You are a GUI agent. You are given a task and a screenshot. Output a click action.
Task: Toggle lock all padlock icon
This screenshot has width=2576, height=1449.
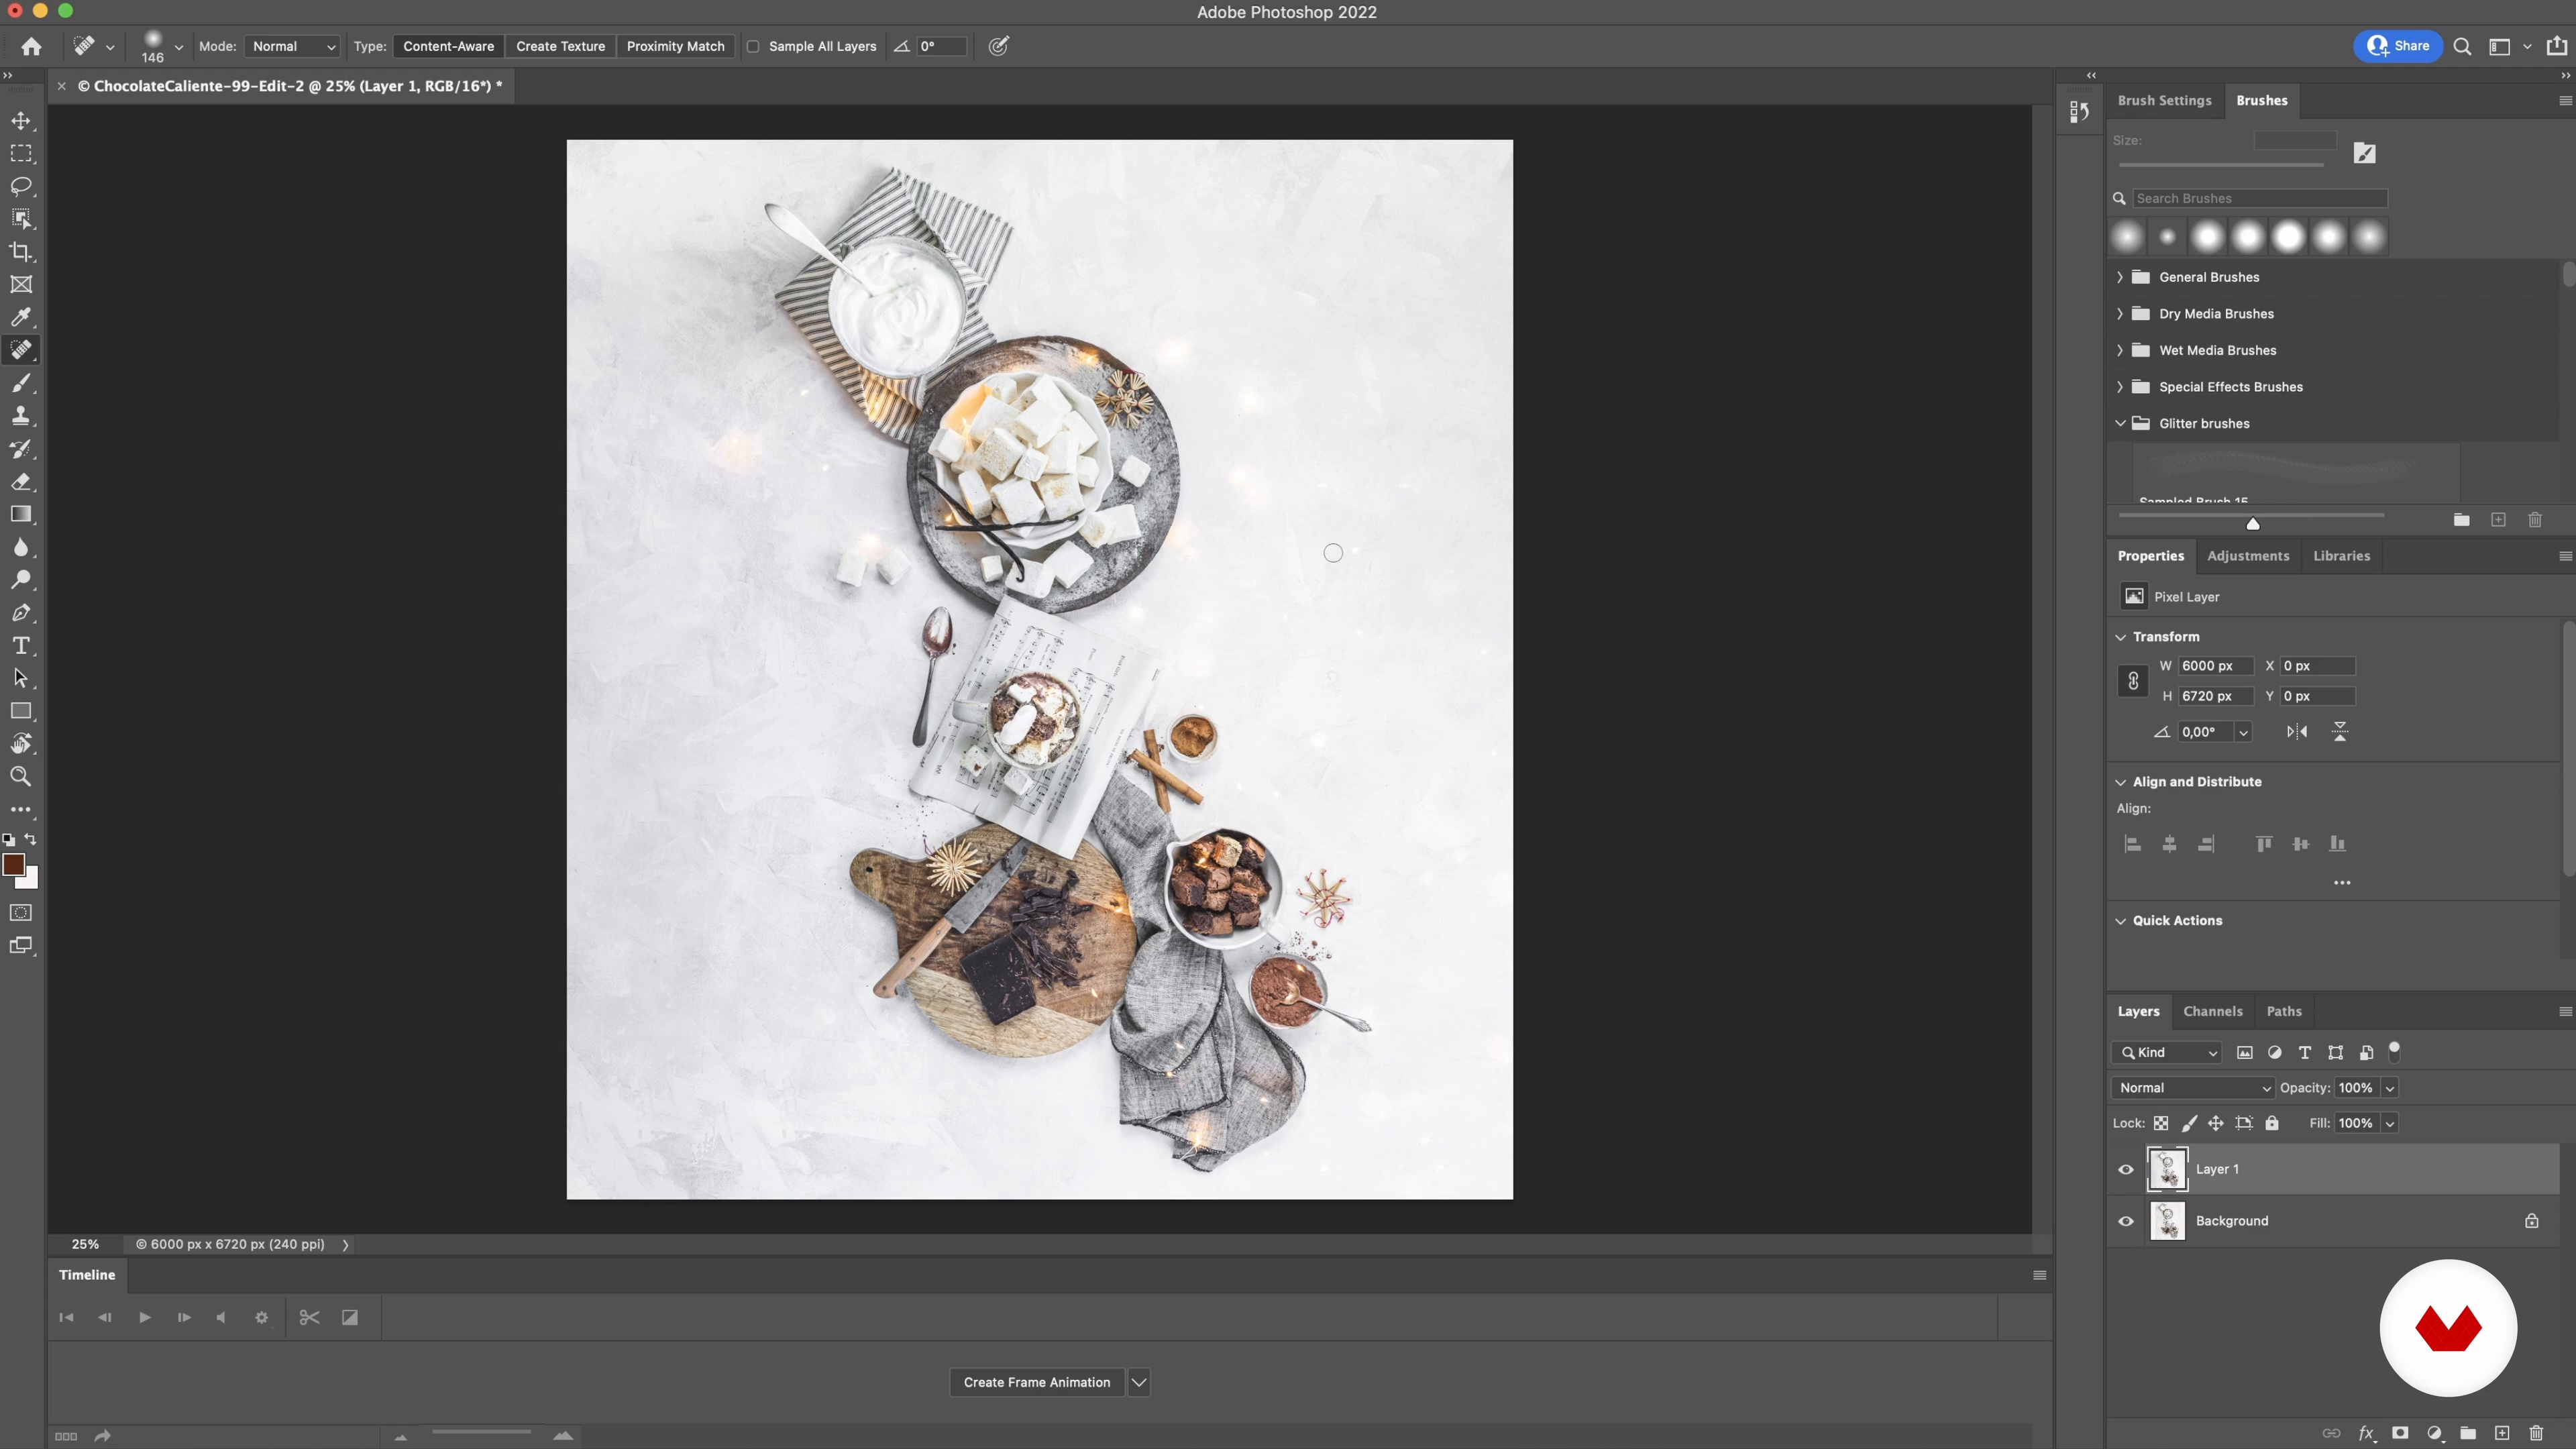[x=2272, y=1123]
